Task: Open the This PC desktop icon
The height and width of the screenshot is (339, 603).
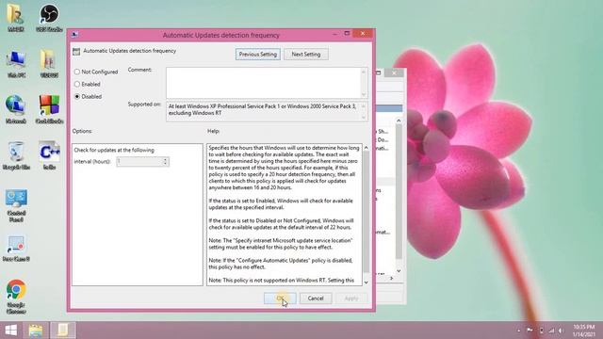Action: click(16, 64)
